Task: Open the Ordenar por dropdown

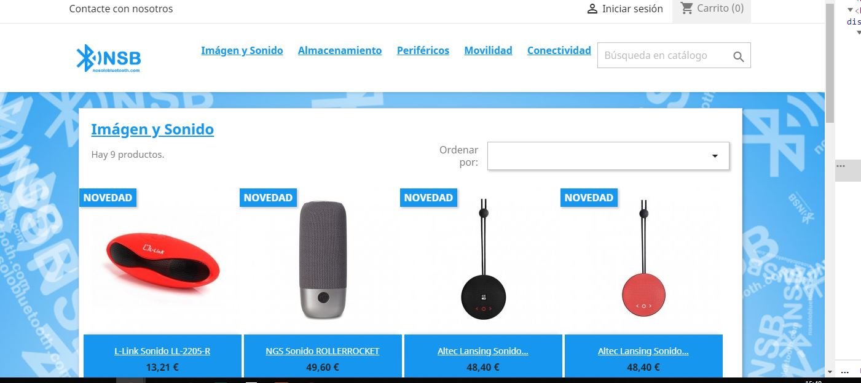Action: 608,156
